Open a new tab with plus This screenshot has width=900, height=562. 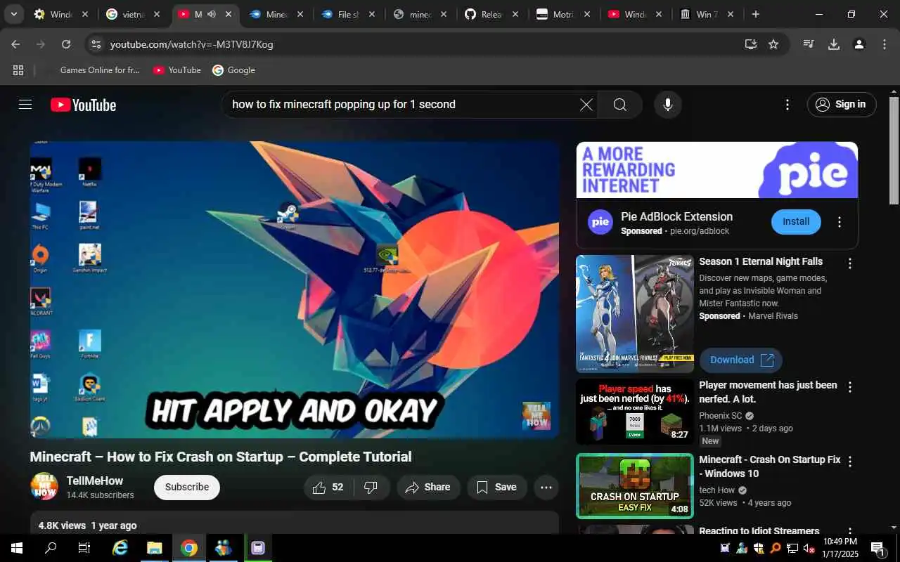coord(755,14)
